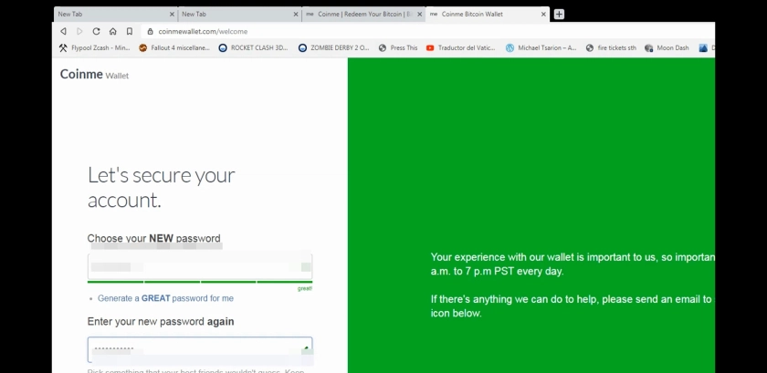Click the "Your experience with our wallet" paragraph
The image size is (767, 373).
pos(573,264)
